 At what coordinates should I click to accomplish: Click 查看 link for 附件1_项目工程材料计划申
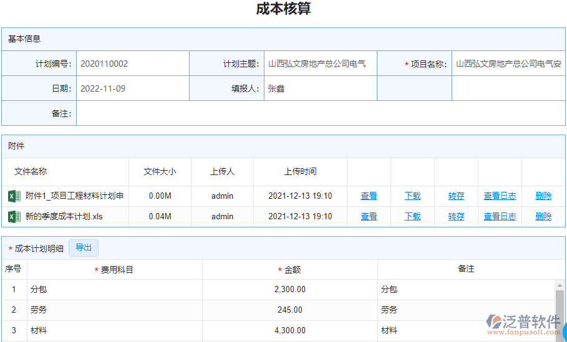pyautogui.click(x=369, y=196)
